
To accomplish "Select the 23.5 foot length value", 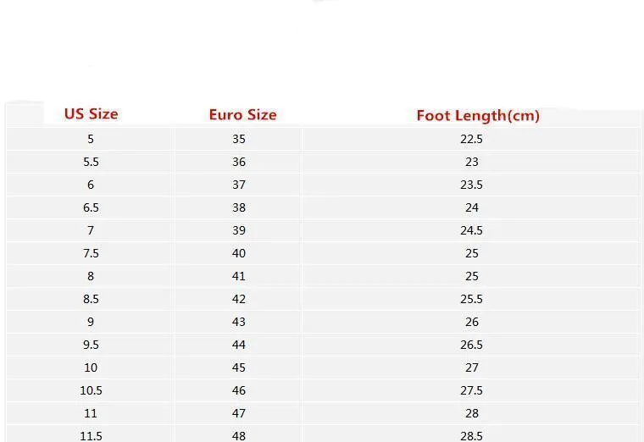I will pos(471,185).
